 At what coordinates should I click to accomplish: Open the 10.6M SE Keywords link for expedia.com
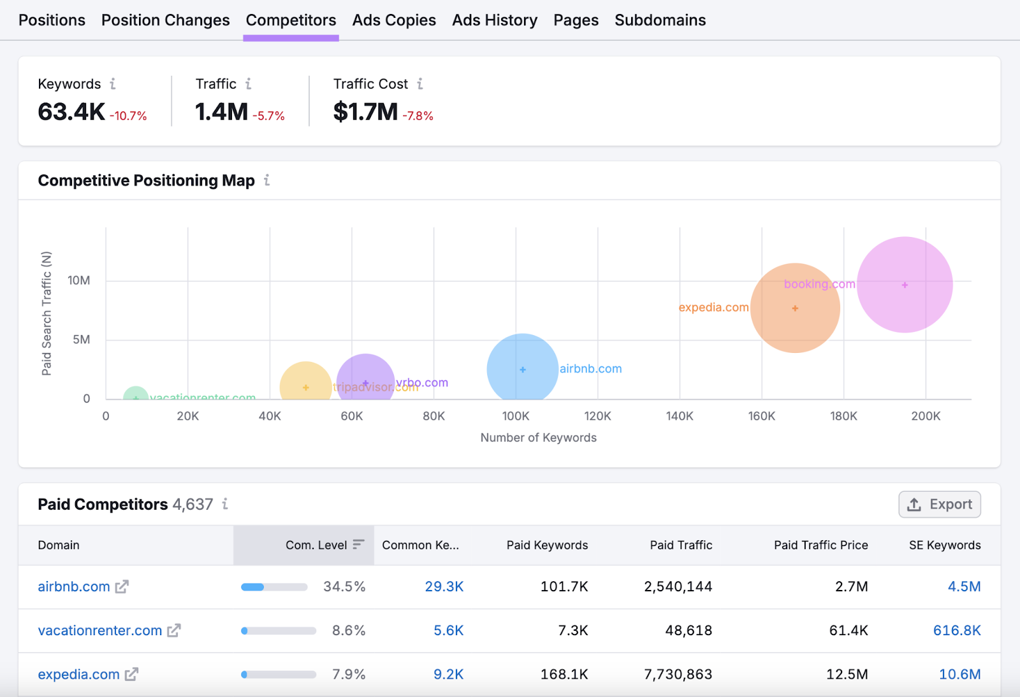(960, 674)
